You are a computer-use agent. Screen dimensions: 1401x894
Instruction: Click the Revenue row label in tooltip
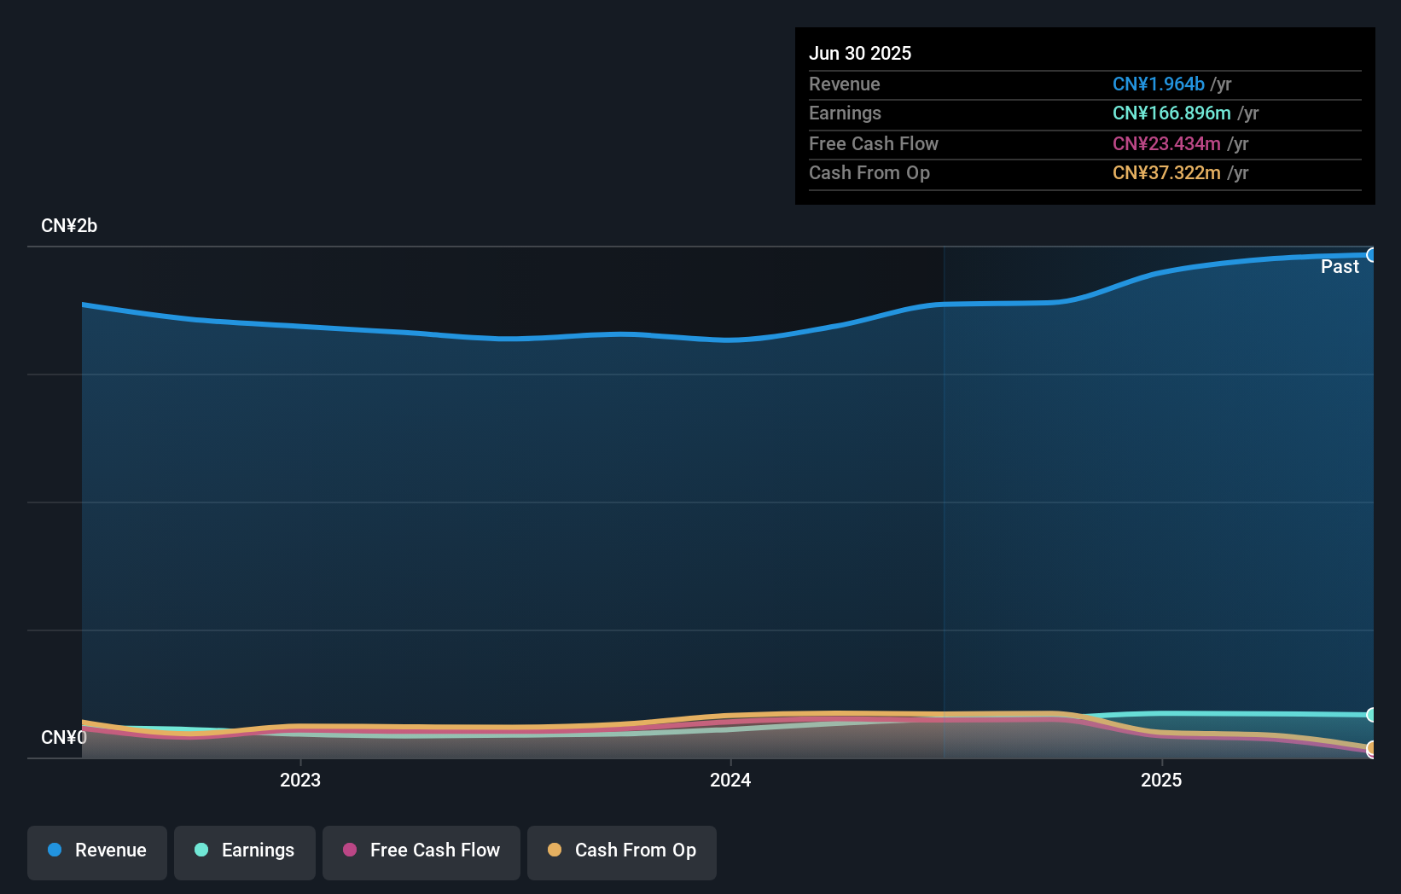tap(845, 84)
